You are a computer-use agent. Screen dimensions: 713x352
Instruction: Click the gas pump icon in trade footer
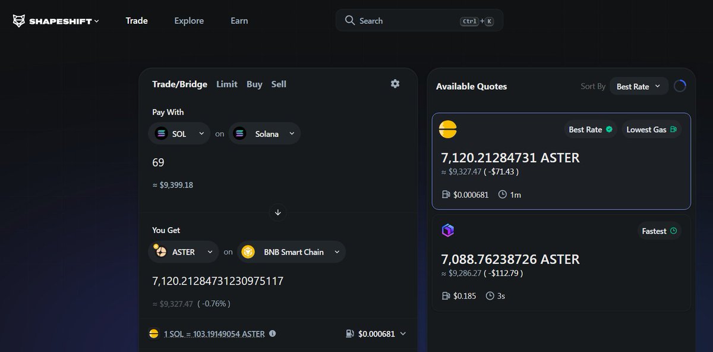pyautogui.click(x=350, y=334)
